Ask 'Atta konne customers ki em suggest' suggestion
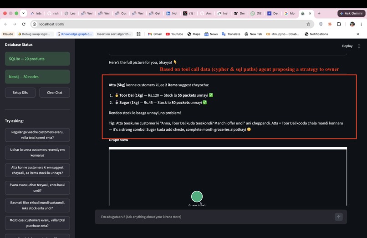Screen dimensions: 367x238 pos(37,170)
